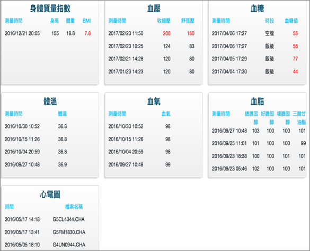Select blood lipid row 2016/09/25 11:01

259,143
